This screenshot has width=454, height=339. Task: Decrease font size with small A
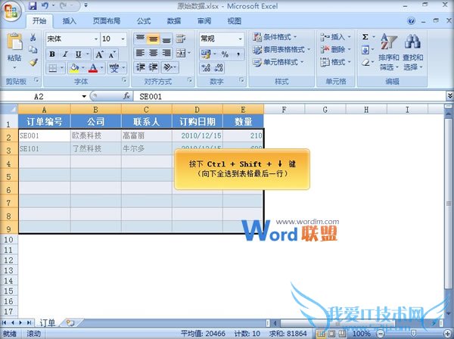[x=112, y=54]
